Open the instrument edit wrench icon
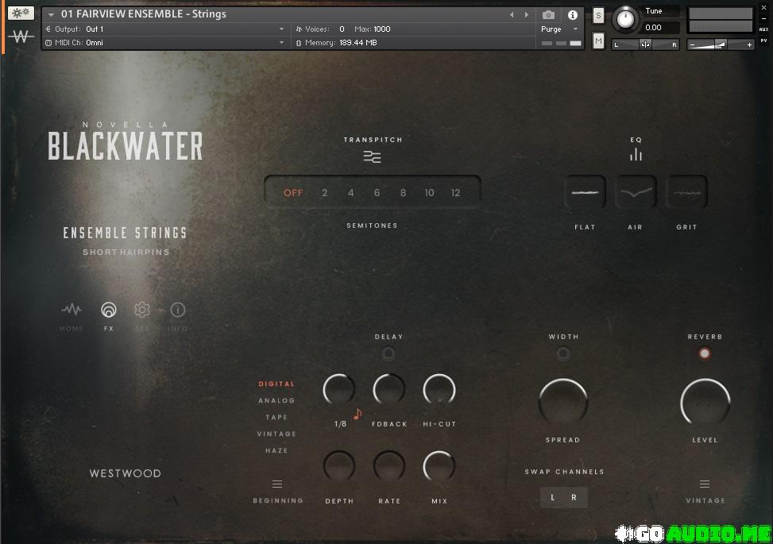 click(21, 13)
